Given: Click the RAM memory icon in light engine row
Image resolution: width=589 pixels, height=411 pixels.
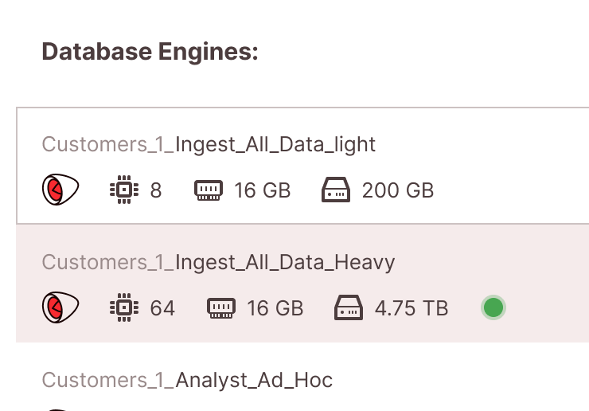Looking at the screenshot, I should 208,190.
